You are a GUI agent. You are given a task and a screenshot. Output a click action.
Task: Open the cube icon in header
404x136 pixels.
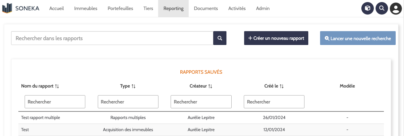(x=368, y=9)
